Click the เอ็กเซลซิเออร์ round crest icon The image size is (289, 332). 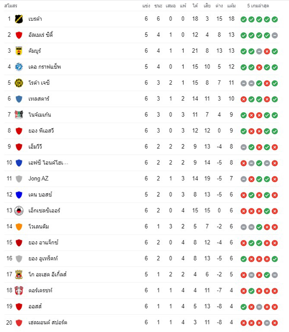19,211
